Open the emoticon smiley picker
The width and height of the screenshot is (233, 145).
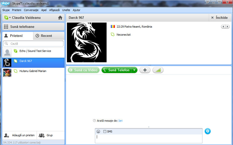pyautogui.click(x=98, y=131)
